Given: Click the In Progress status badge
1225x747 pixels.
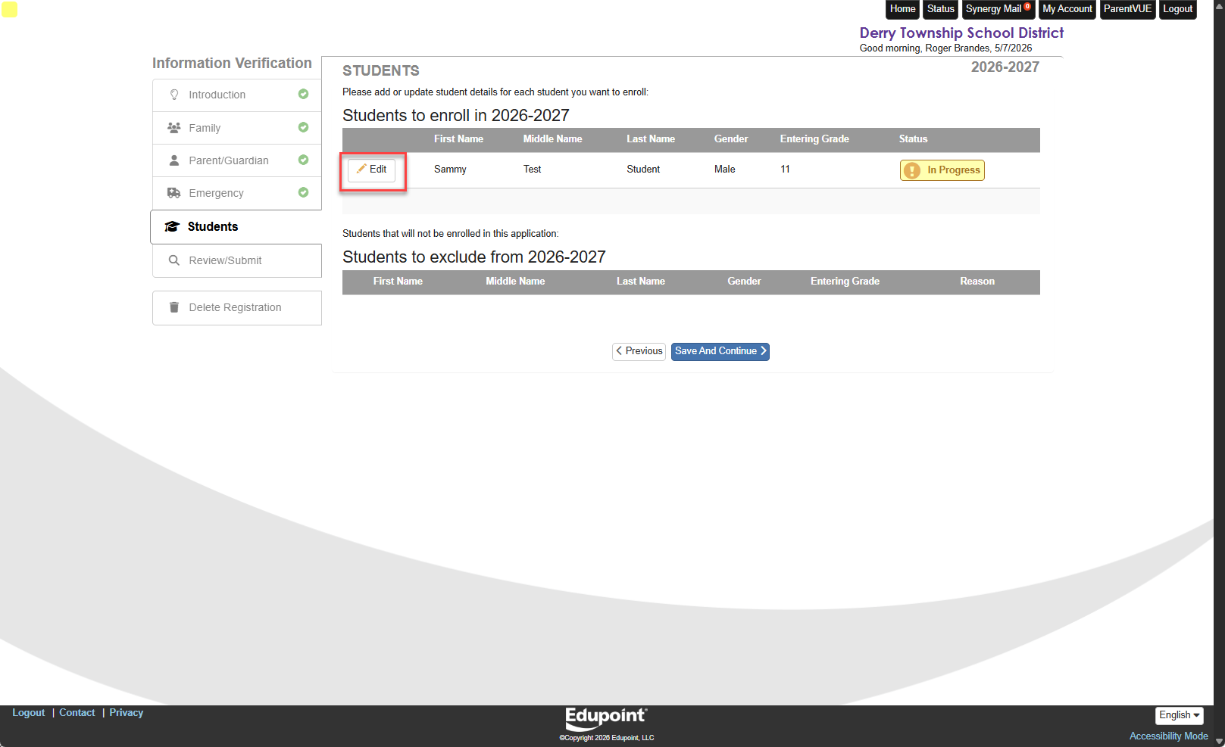Looking at the screenshot, I should [x=942, y=170].
